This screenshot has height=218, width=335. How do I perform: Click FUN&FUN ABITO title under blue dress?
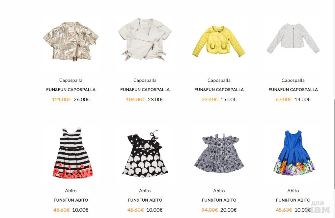tap(293, 200)
